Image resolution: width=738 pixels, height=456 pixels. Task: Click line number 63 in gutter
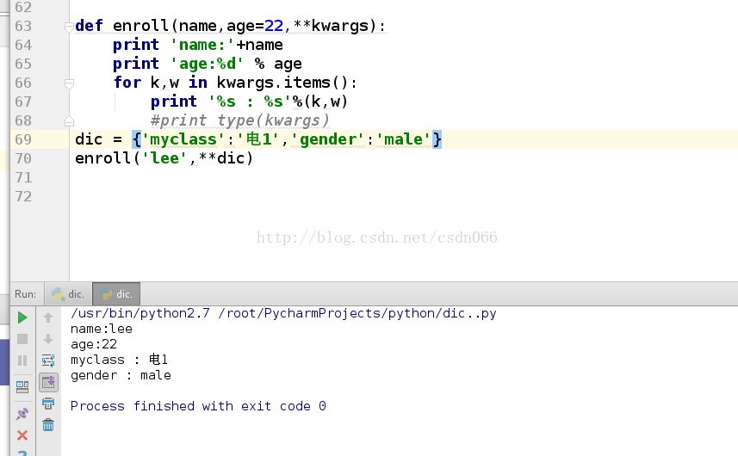(x=23, y=26)
